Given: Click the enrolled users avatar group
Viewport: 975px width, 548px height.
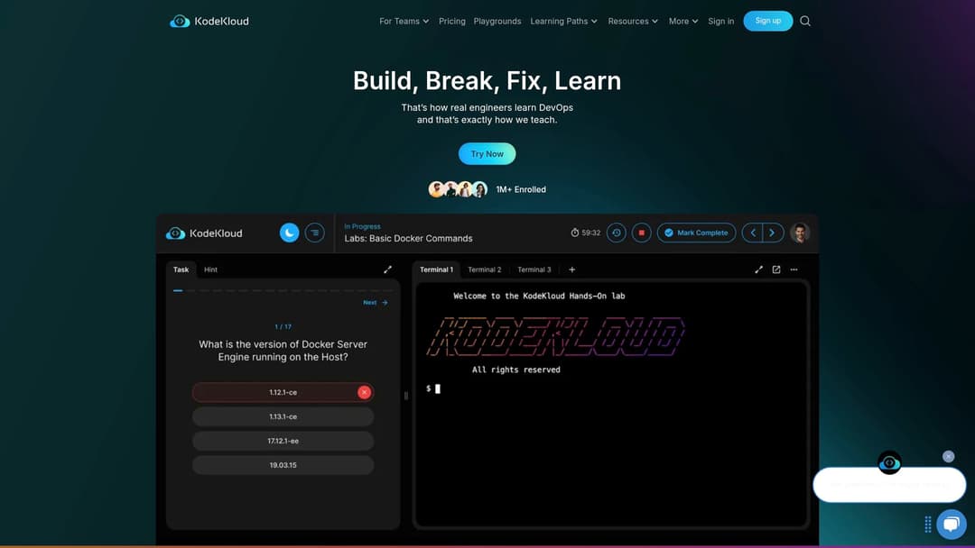Looking at the screenshot, I should coord(459,189).
